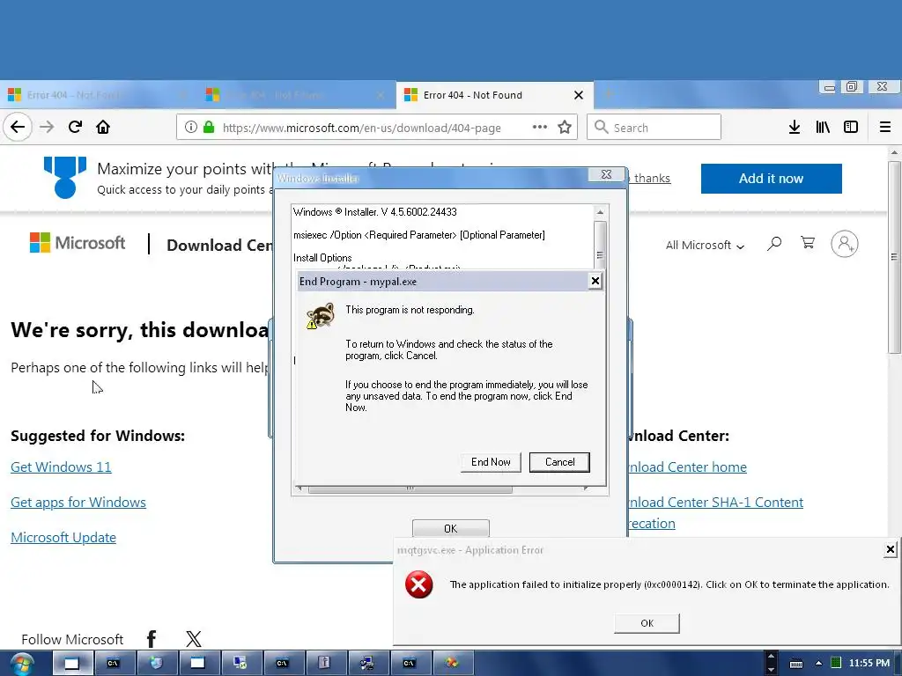Open Microsoft's X social icon
The height and width of the screenshot is (676, 902).
pyautogui.click(x=194, y=639)
